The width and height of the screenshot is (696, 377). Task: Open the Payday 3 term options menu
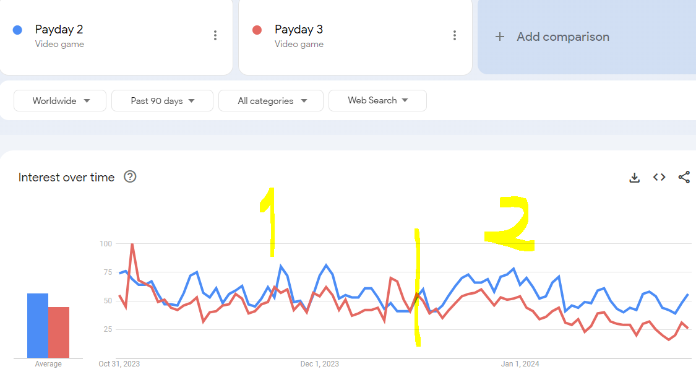pyautogui.click(x=455, y=35)
